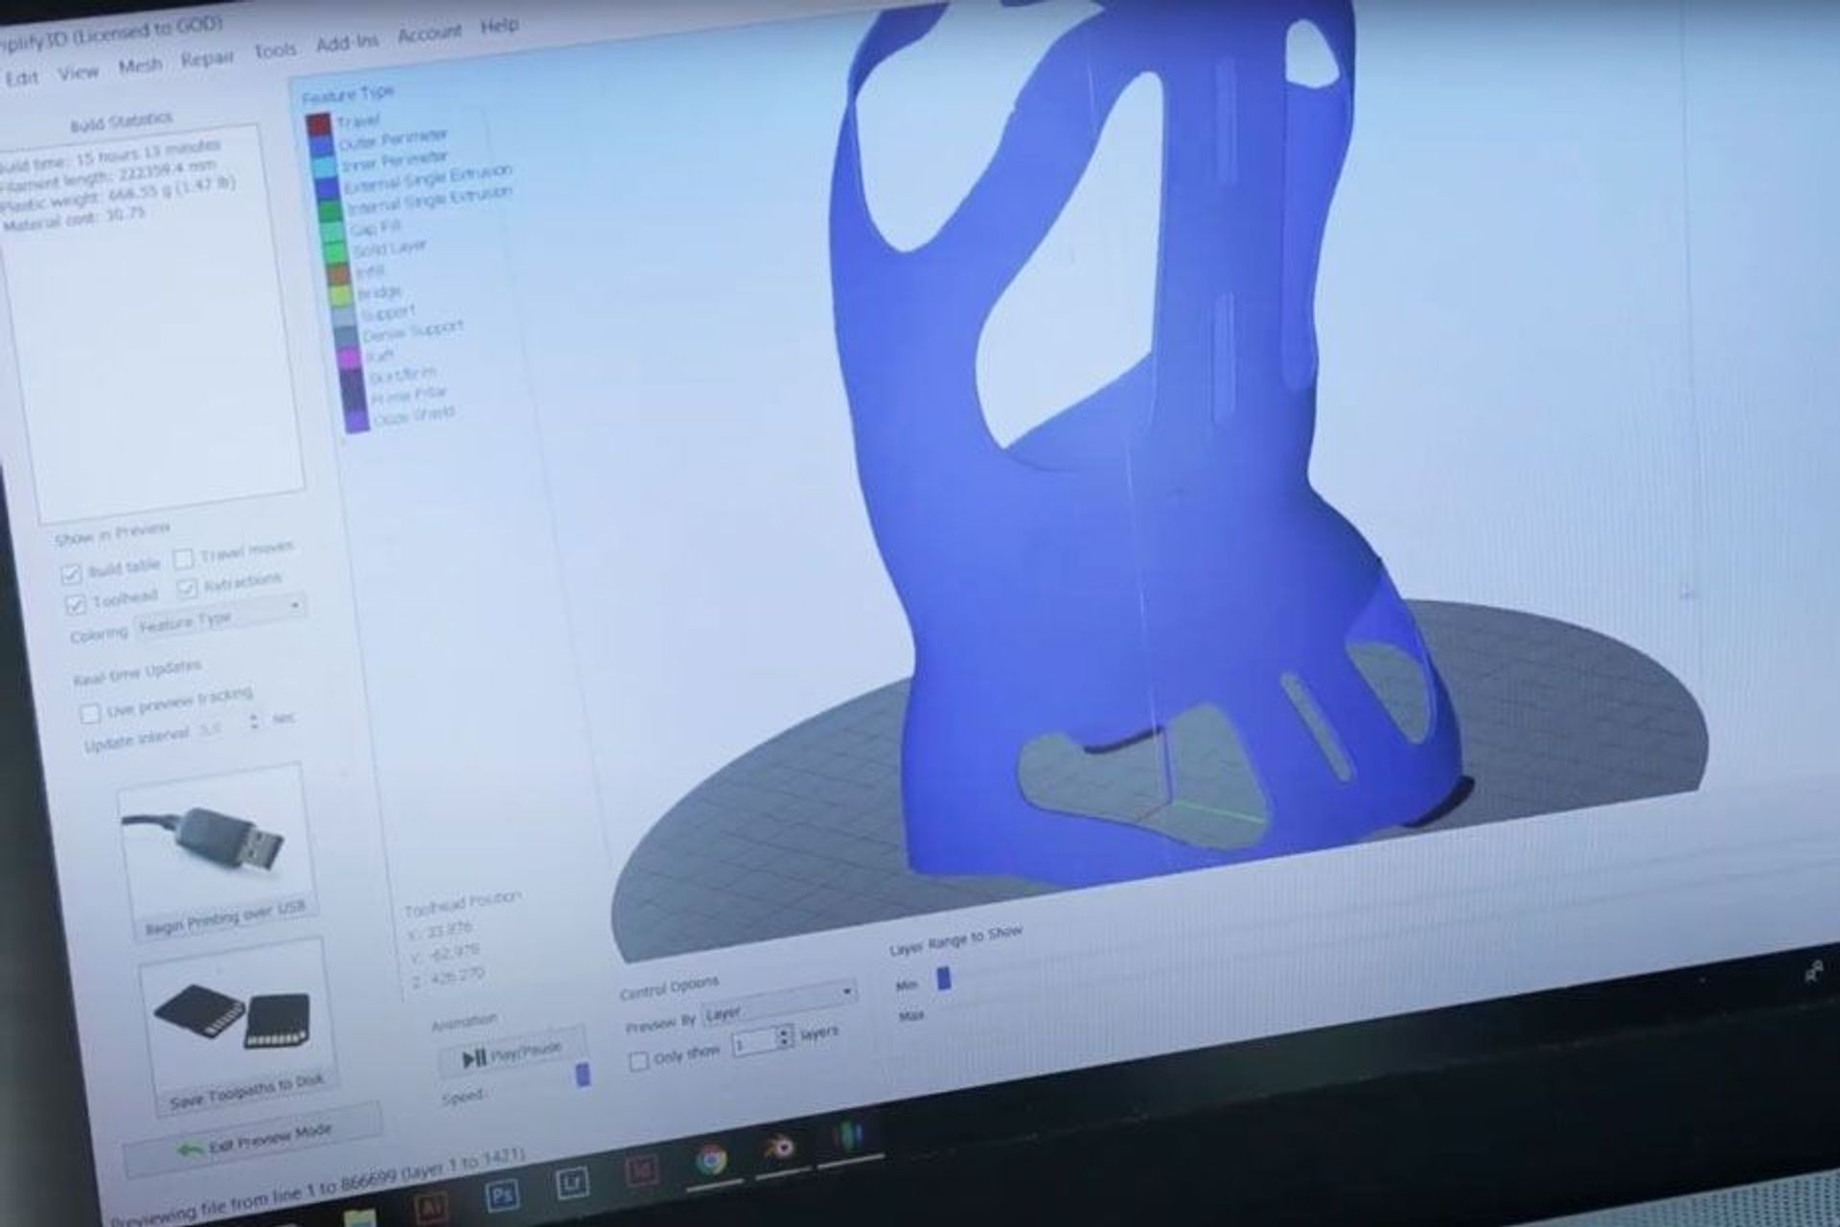1840x1227 pixels.
Task: Open the Edit menu
Action: click(22, 79)
